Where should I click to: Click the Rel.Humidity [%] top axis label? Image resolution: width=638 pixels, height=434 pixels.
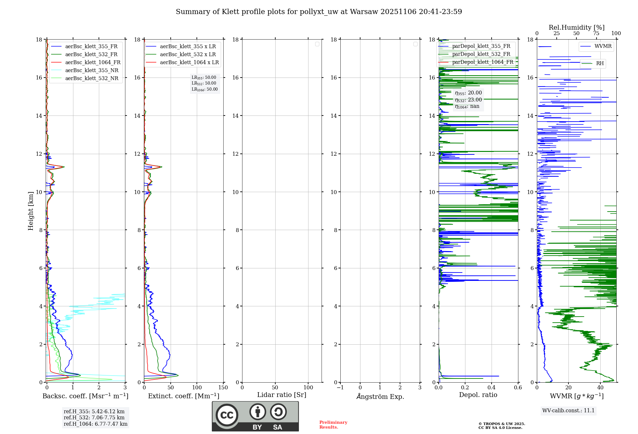576,27
